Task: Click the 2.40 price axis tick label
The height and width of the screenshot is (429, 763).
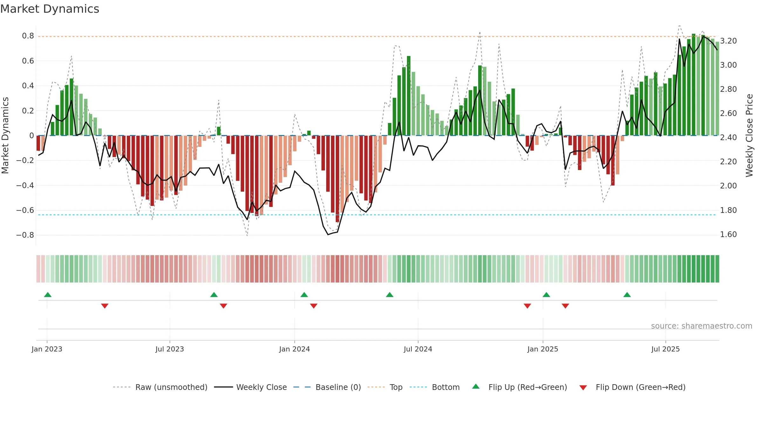Action: pos(728,138)
